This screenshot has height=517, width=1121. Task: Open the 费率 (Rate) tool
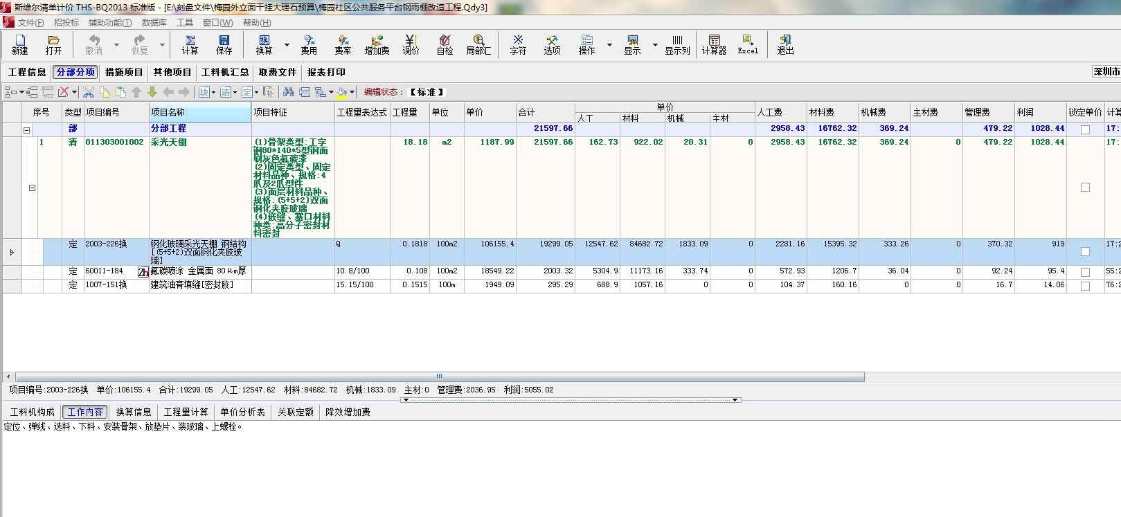click(343, 45)
